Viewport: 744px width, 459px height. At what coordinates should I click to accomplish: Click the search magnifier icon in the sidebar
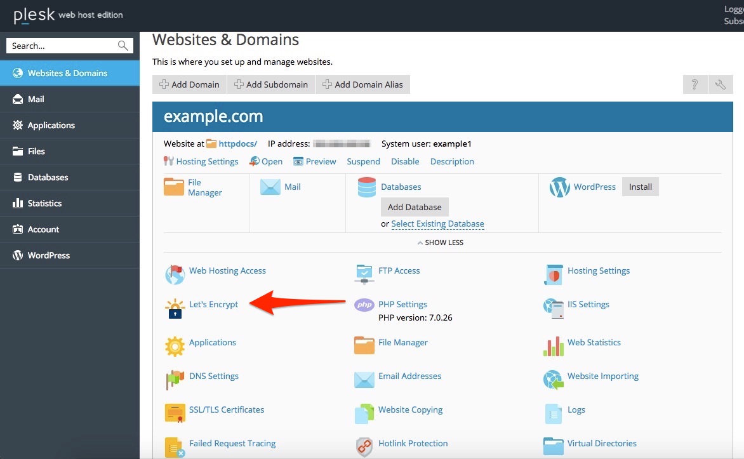pyautogui.click(x=123, y=46)
